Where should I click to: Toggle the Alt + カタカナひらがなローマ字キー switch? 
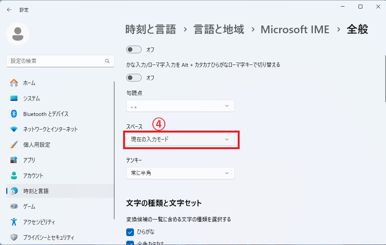pyautogui.click(x=134, y=78)
